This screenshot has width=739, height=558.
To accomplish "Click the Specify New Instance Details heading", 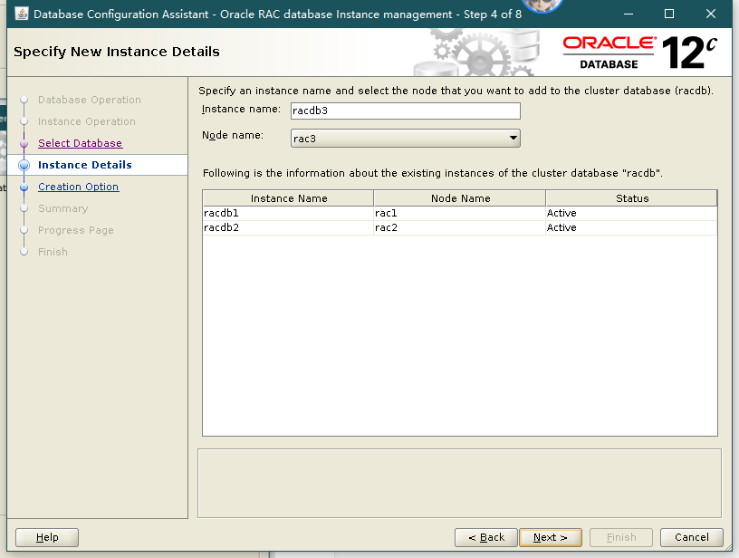I will (117, 52).
